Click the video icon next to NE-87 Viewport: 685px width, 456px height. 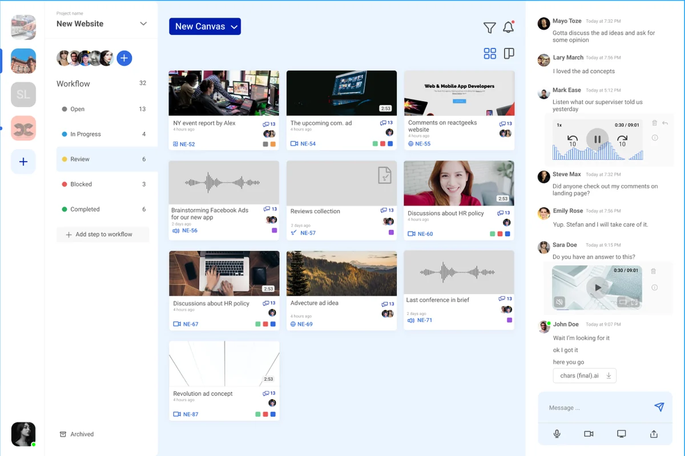[177, 414]
